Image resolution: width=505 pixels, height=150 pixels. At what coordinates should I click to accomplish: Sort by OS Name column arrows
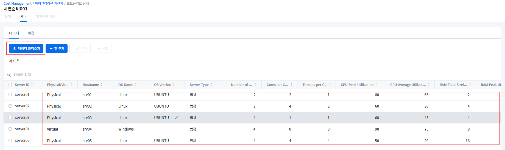136,85
